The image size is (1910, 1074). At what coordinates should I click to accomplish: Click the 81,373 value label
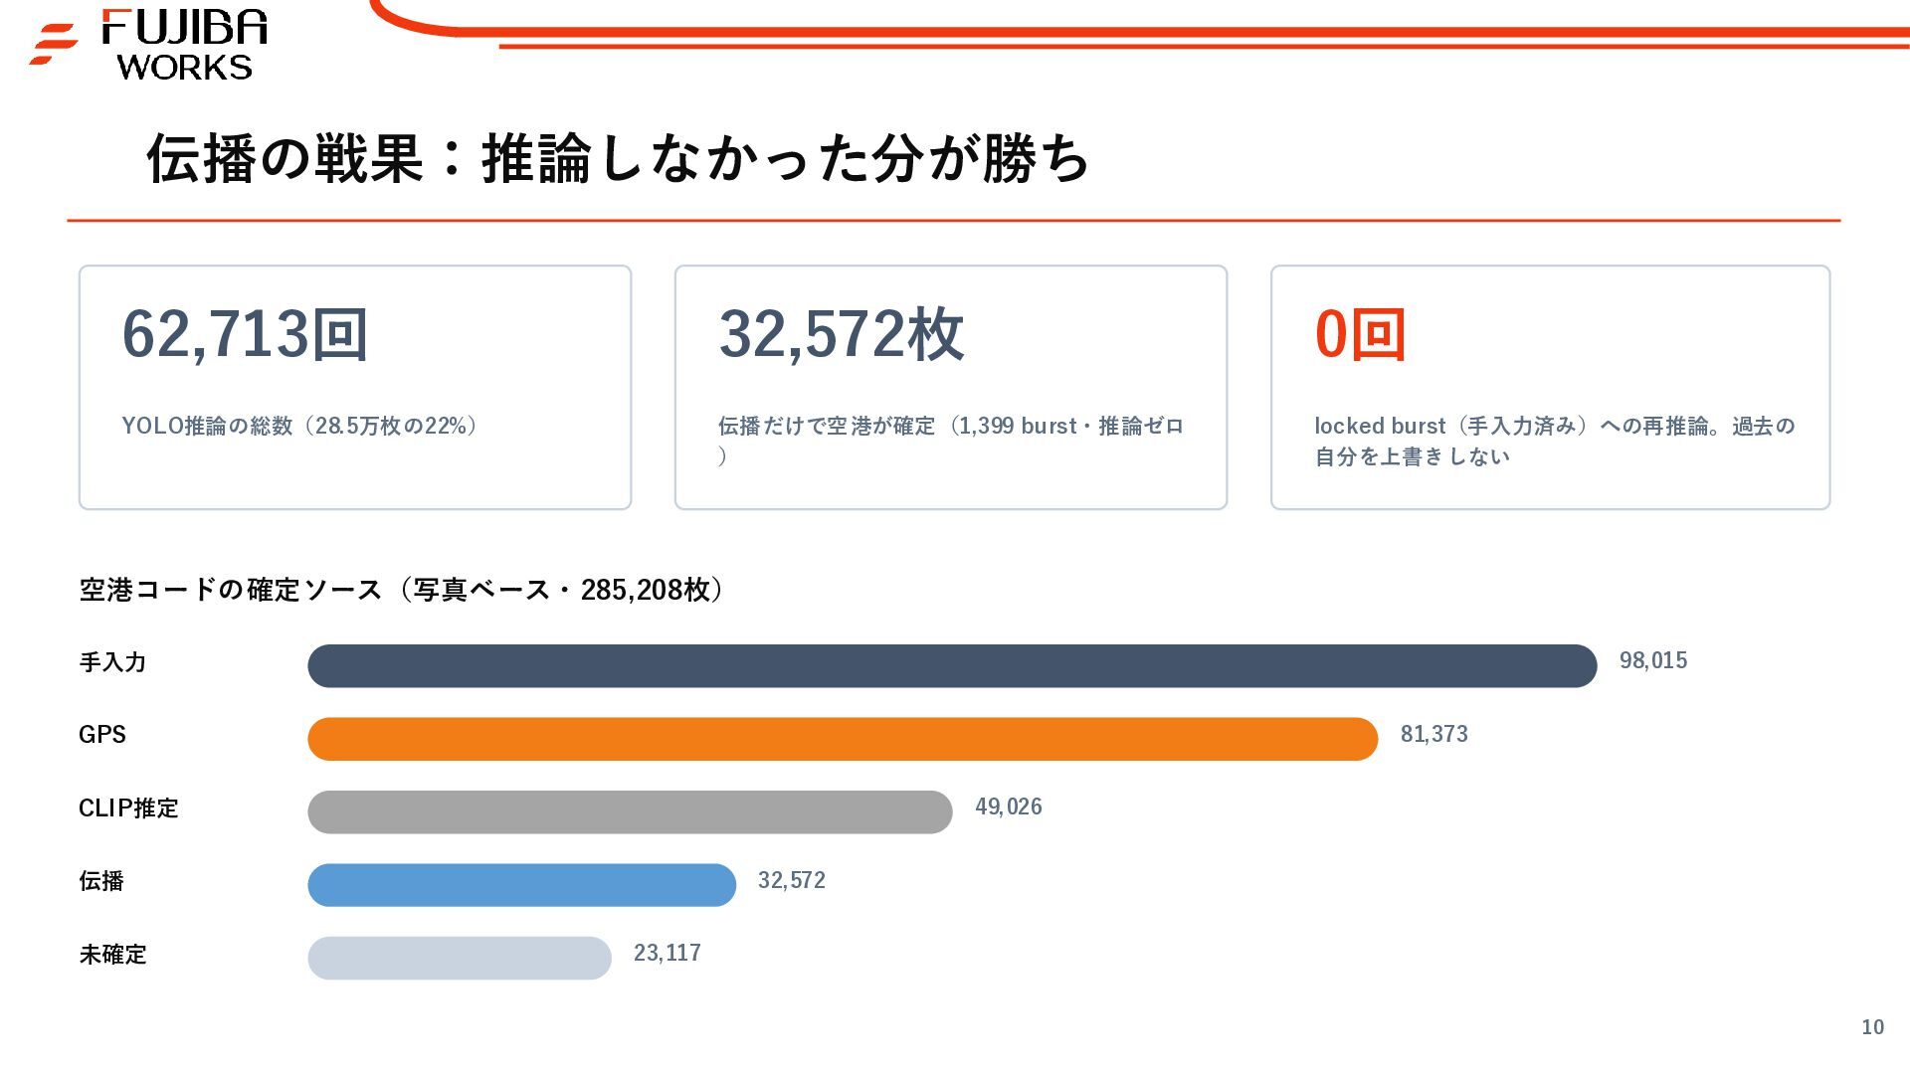pyautogui.click(x=1434, y=734)
